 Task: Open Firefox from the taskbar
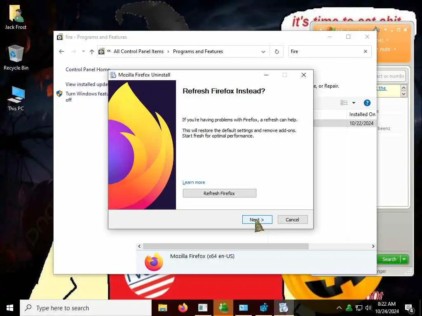(x=183, y=308)
